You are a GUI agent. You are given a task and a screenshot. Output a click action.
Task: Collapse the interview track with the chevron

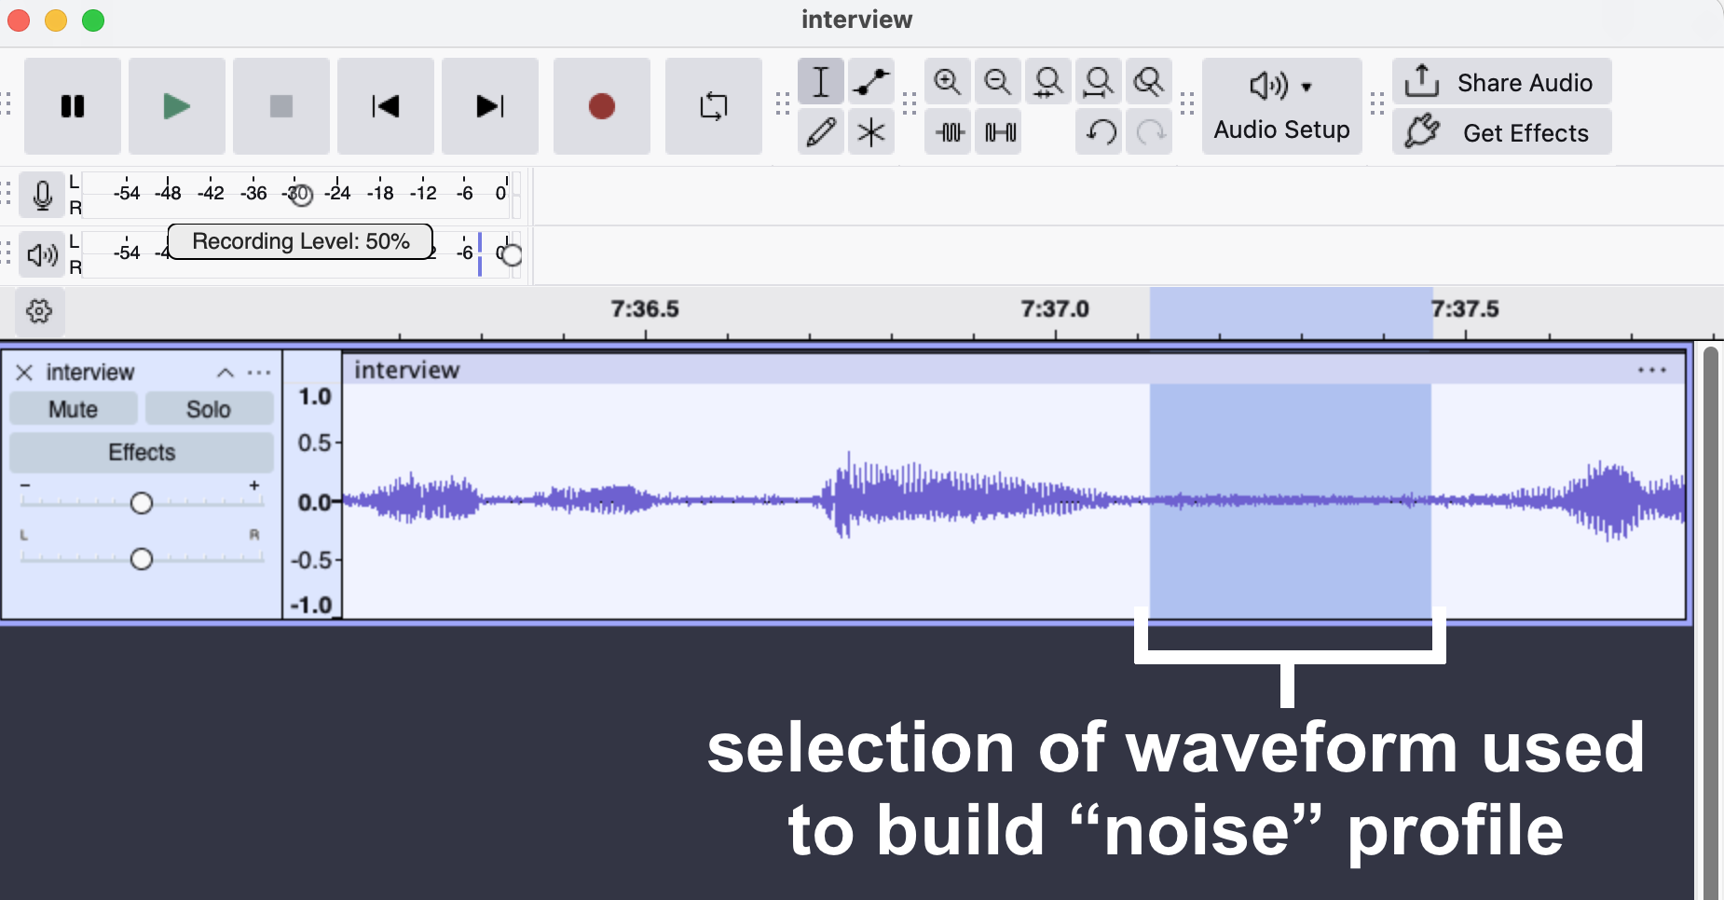[226, 373]
